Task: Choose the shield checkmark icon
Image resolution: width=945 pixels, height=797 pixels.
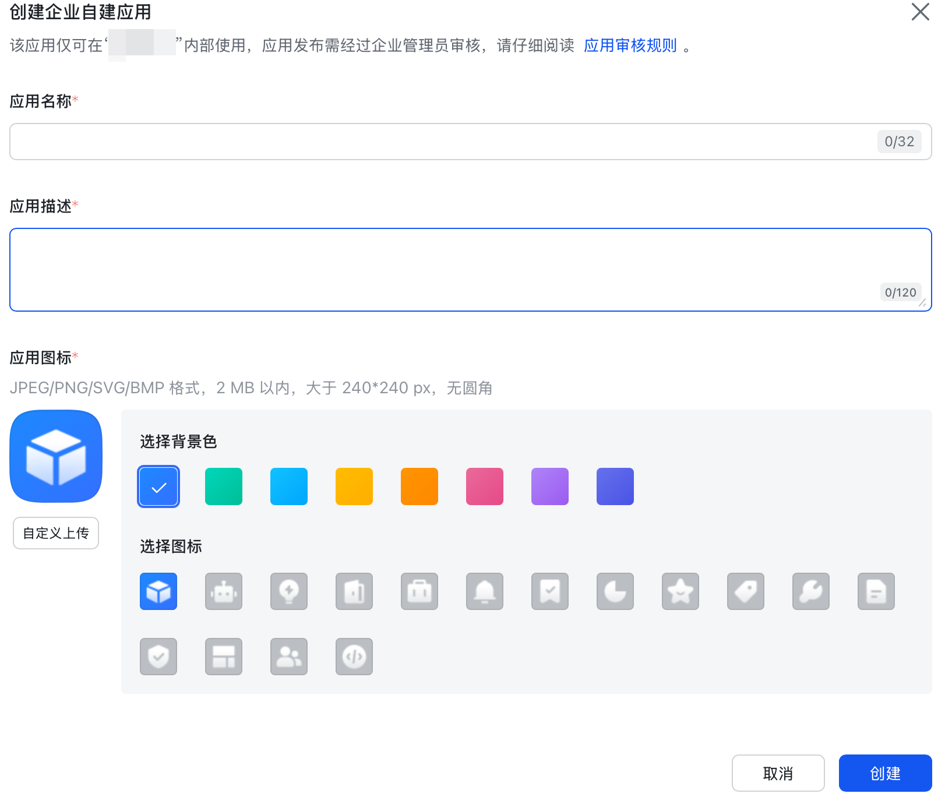Action: click(x=158, y=657)
